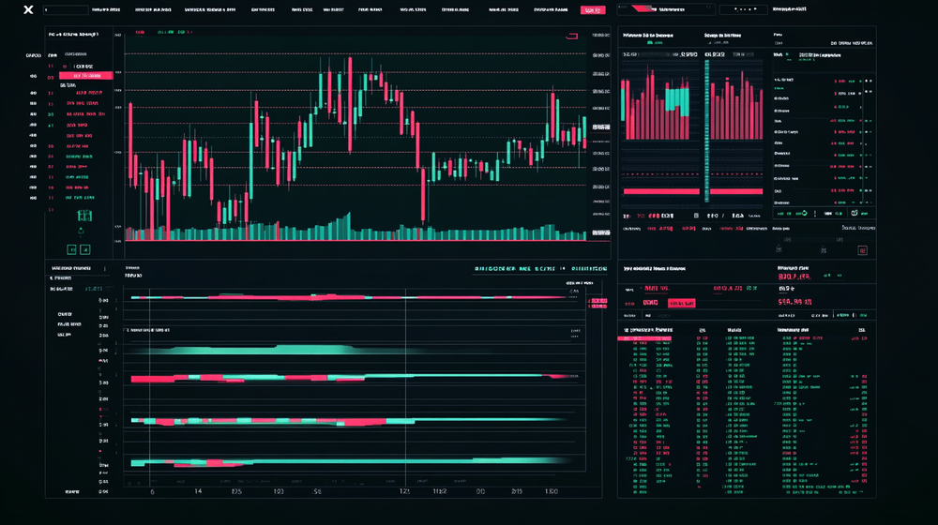Toggle the red slanted badge in top-right header
The image size is (938, 525).
643,9
